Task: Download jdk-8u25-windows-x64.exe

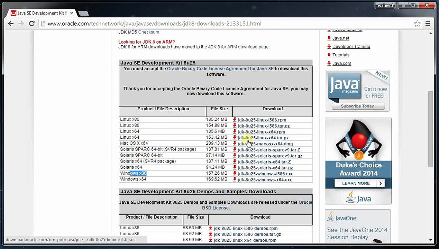Action: coord(265,179)
